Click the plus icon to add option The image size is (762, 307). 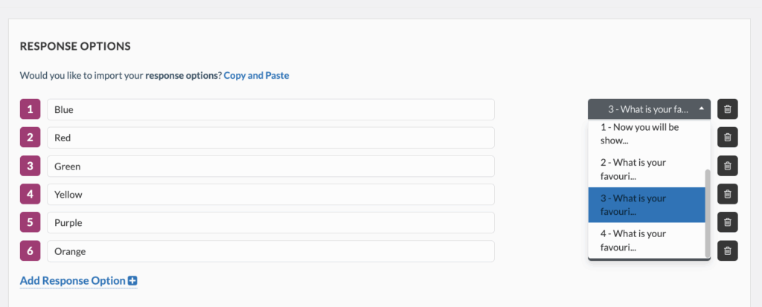click(x=132, y=281)
